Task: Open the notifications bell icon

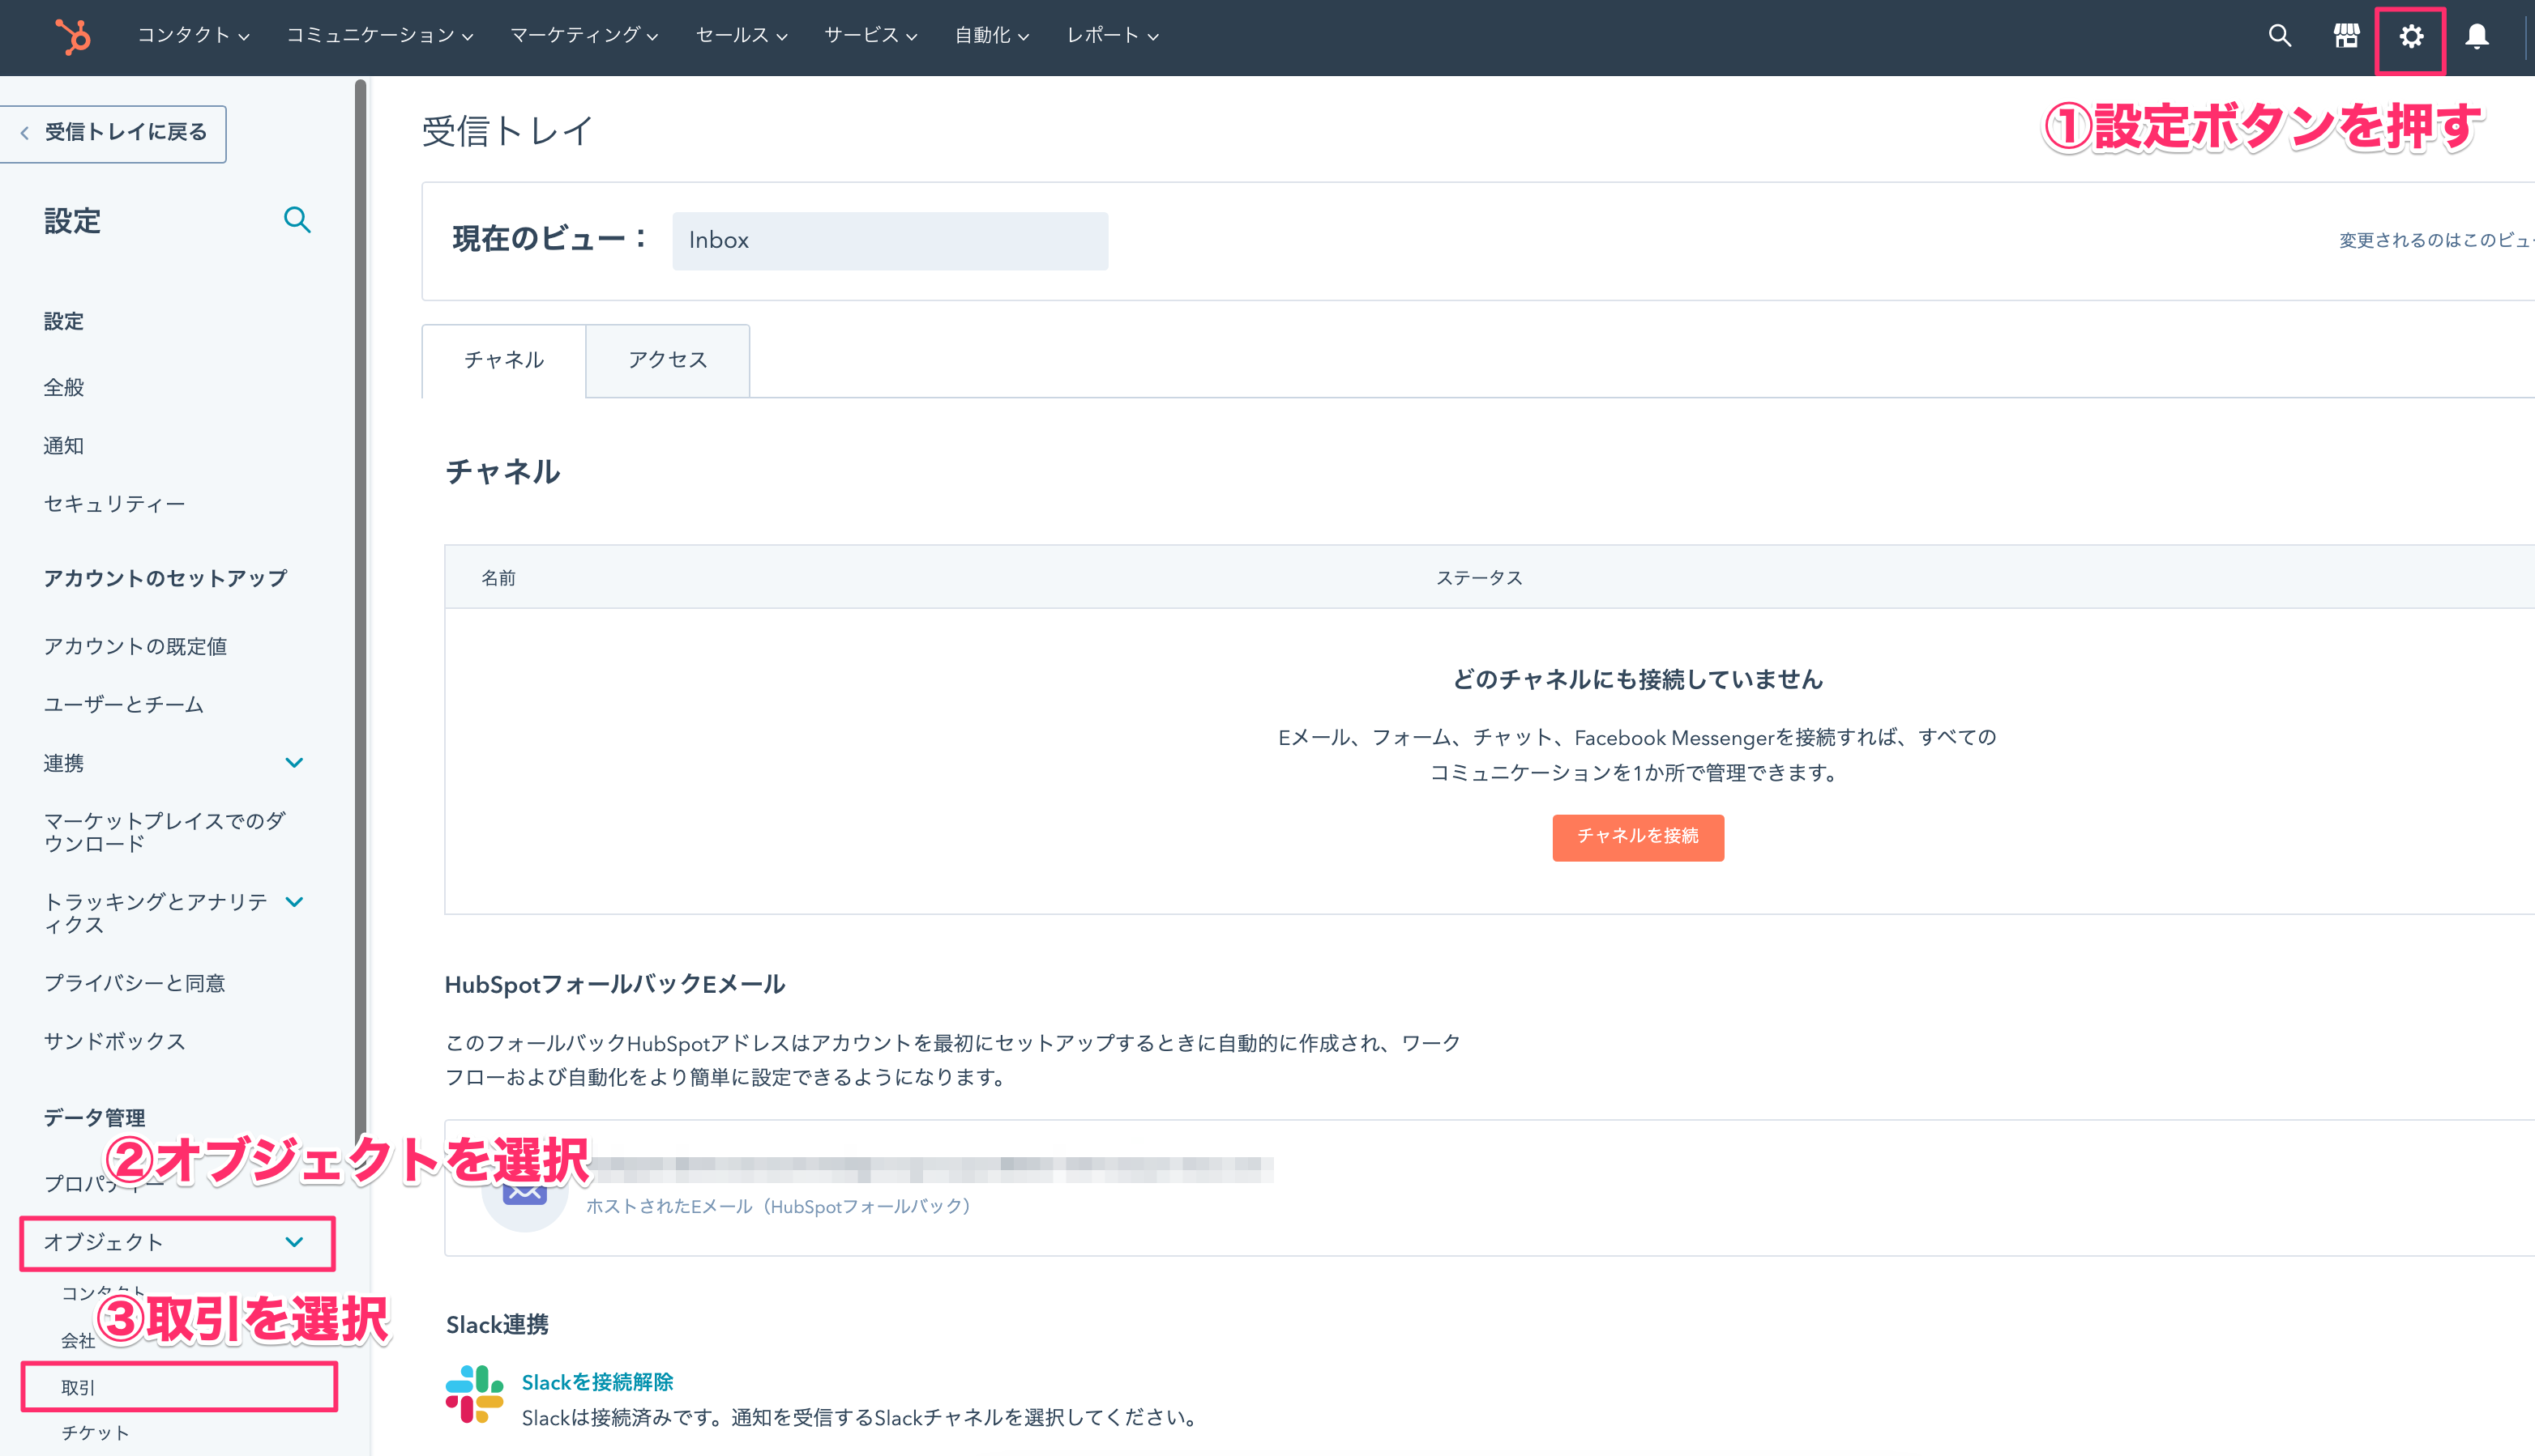Action: [2477, 37]
